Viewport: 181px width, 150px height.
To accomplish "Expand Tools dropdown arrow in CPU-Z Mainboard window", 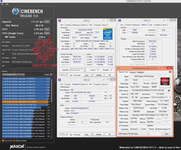I will point(92,134).
